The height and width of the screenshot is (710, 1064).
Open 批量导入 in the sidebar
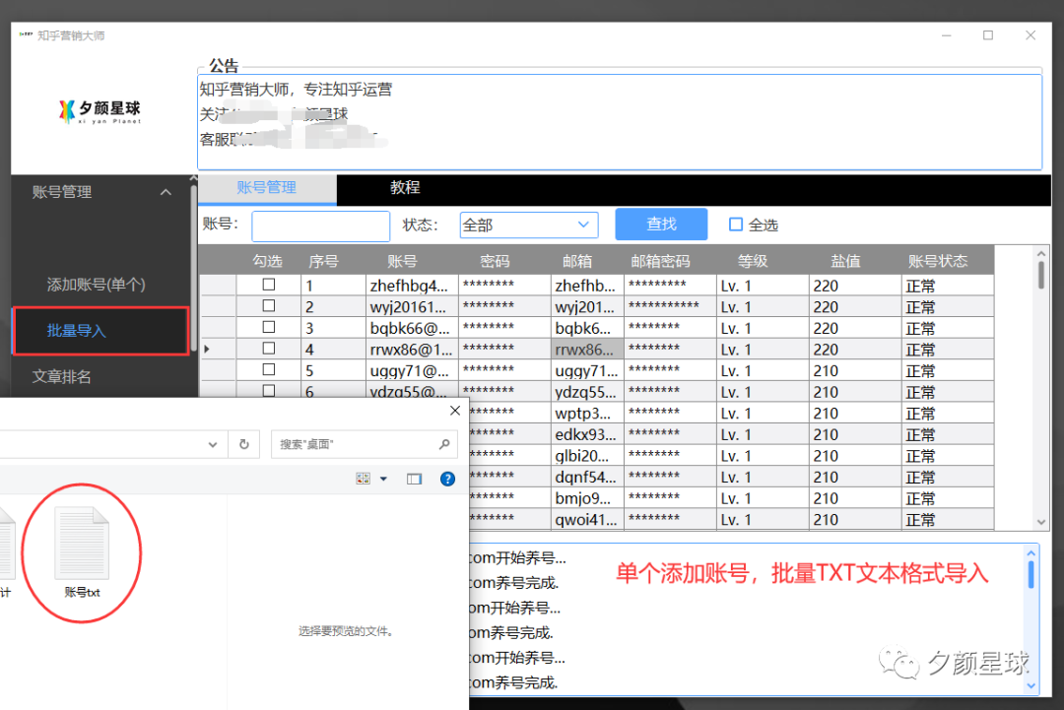(100, 331)
